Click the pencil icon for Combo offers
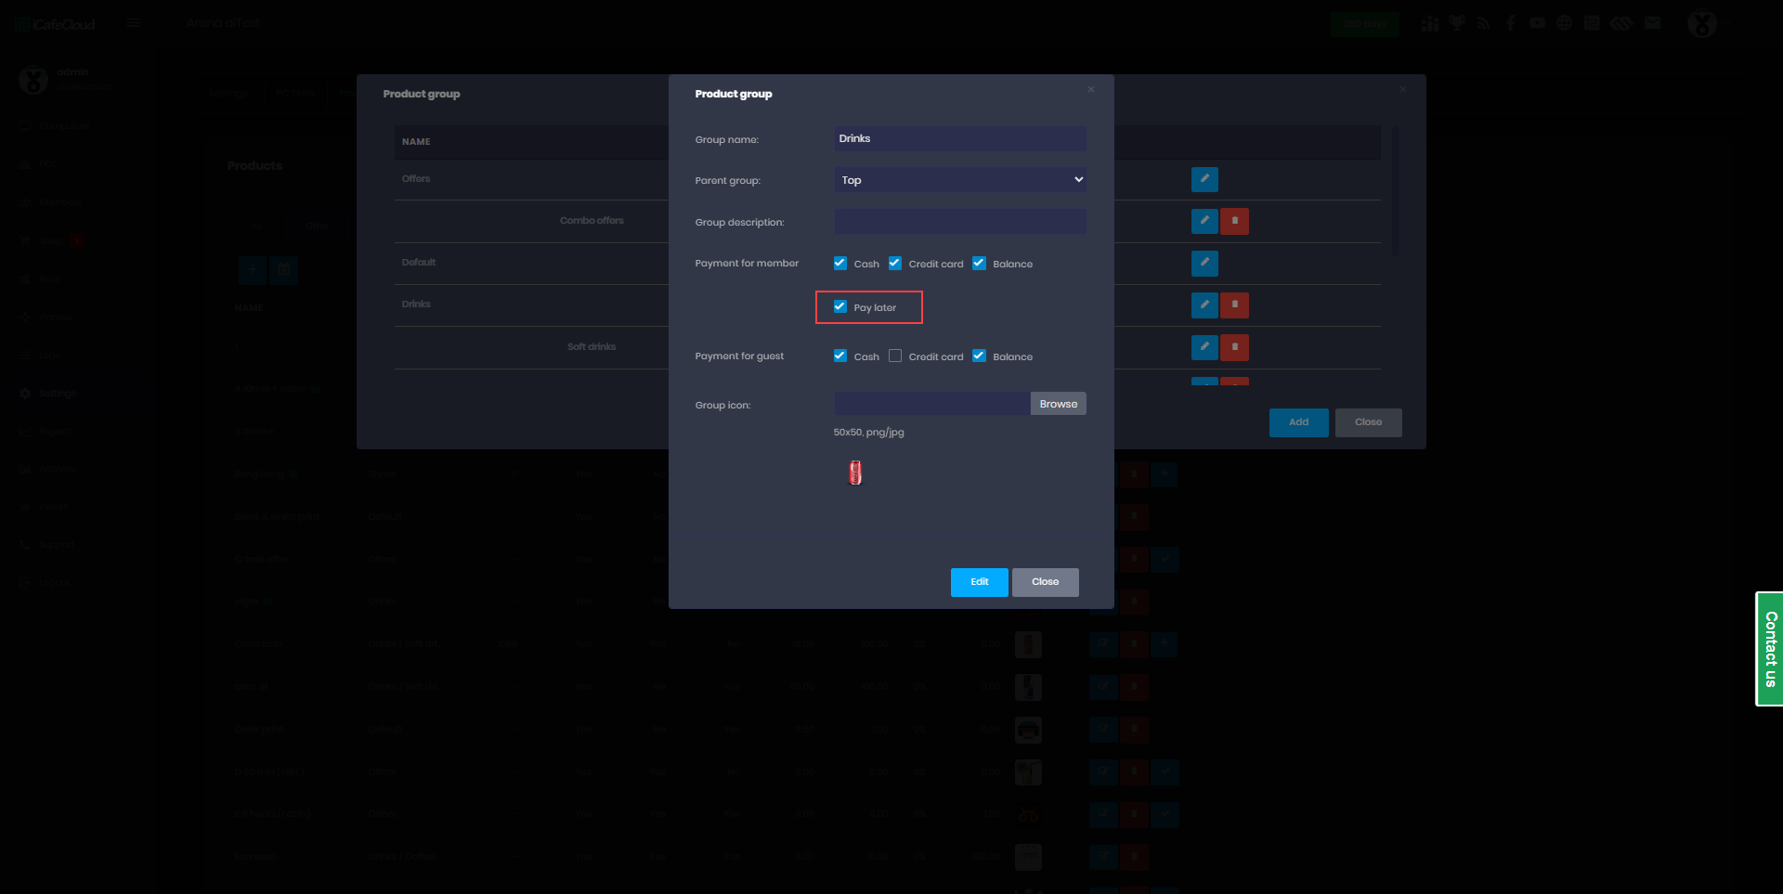The height and width of the screenshot is (894, 1783). pos(1204,221)
